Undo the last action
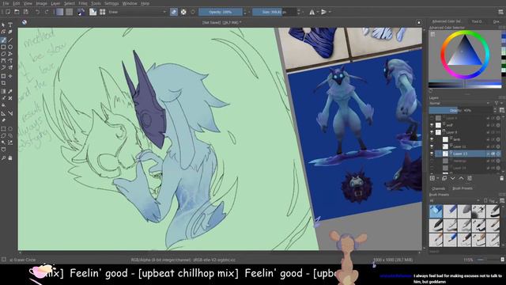 37,12
